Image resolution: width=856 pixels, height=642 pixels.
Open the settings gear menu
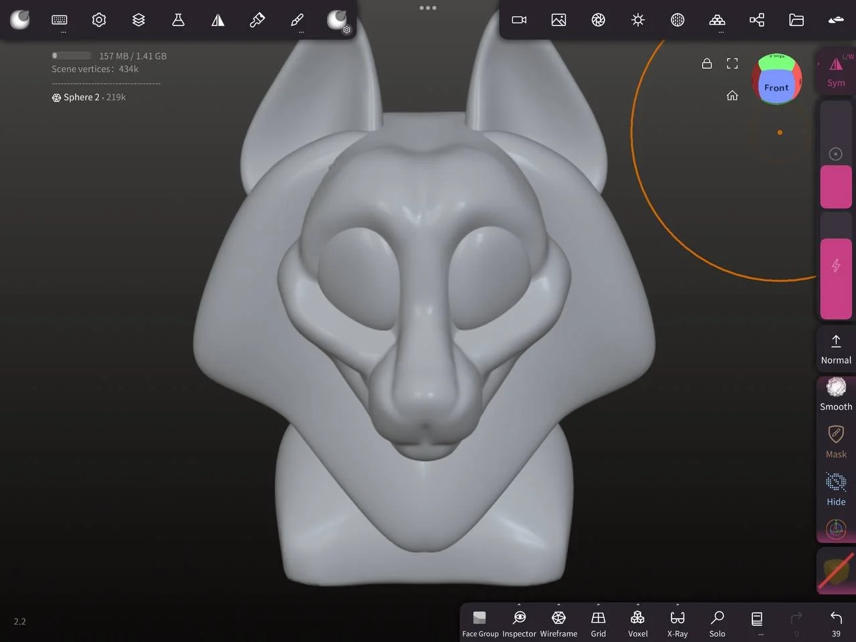(x=99, y=20)
